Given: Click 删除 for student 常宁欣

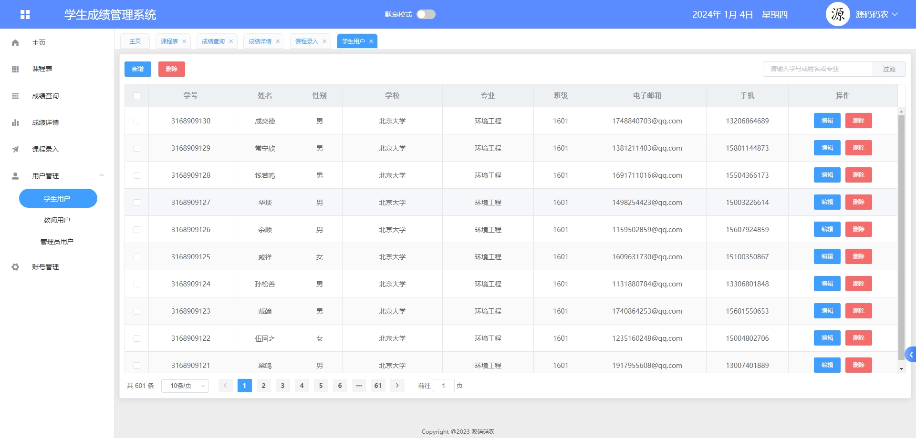Looking at the screenshot, I should pos(859,148).
